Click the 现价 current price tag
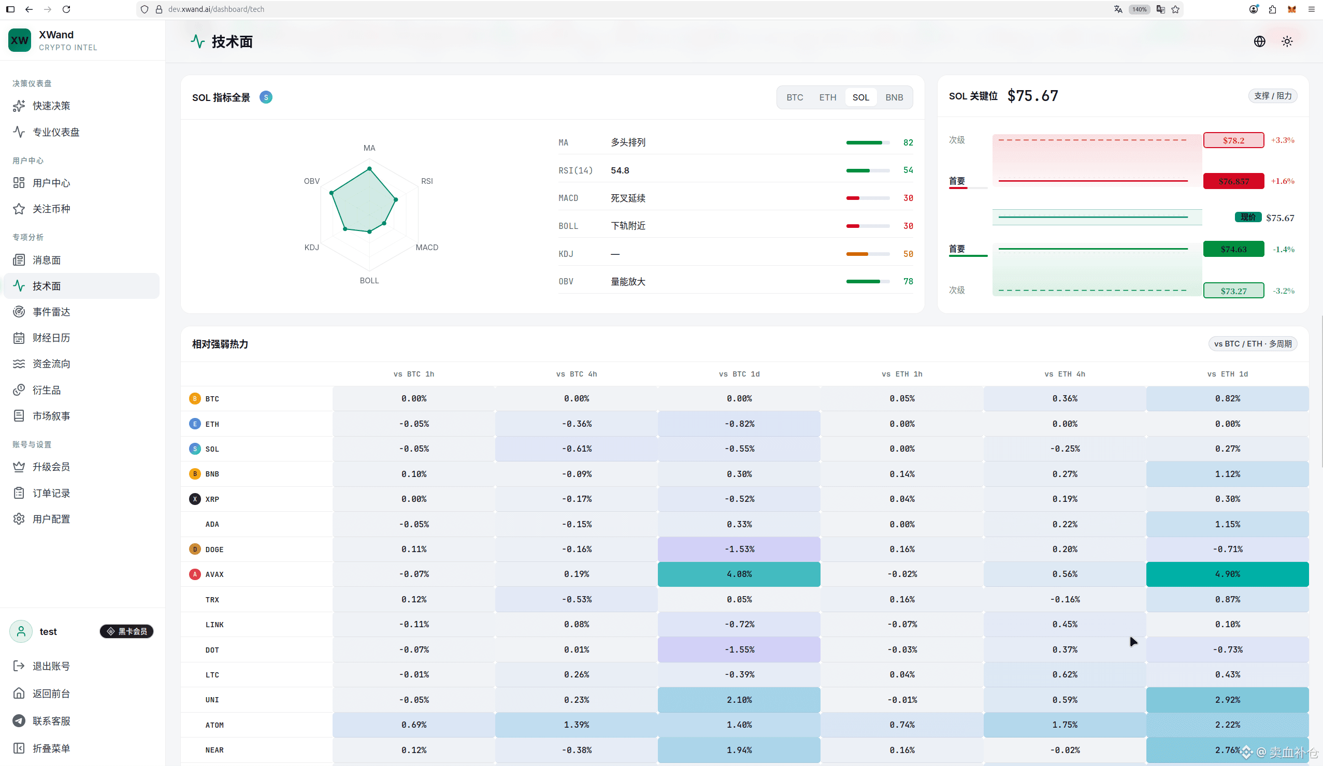This screenshot has width=1323, height=766. point(1247,218)
